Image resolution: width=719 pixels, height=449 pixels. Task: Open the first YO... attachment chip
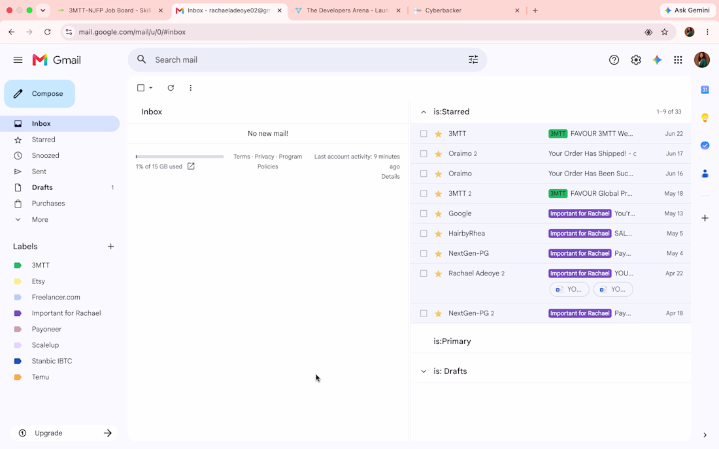tap(569, 289)
